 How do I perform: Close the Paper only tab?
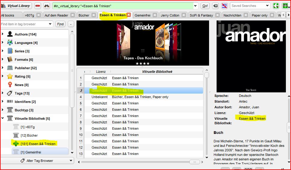(272, 15)
